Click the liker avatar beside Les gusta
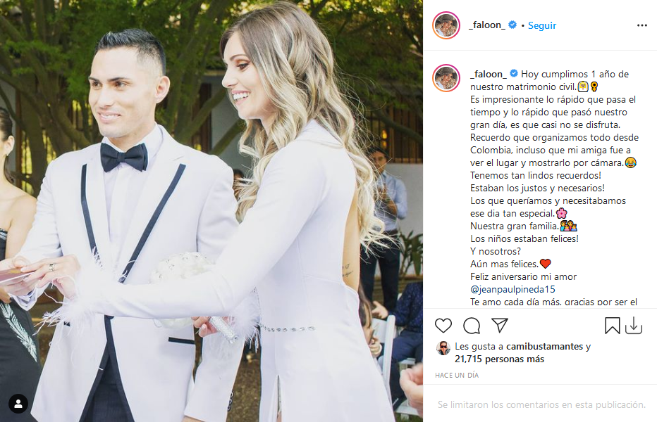Screen dimensions: 657x422 tap(443, 348)
